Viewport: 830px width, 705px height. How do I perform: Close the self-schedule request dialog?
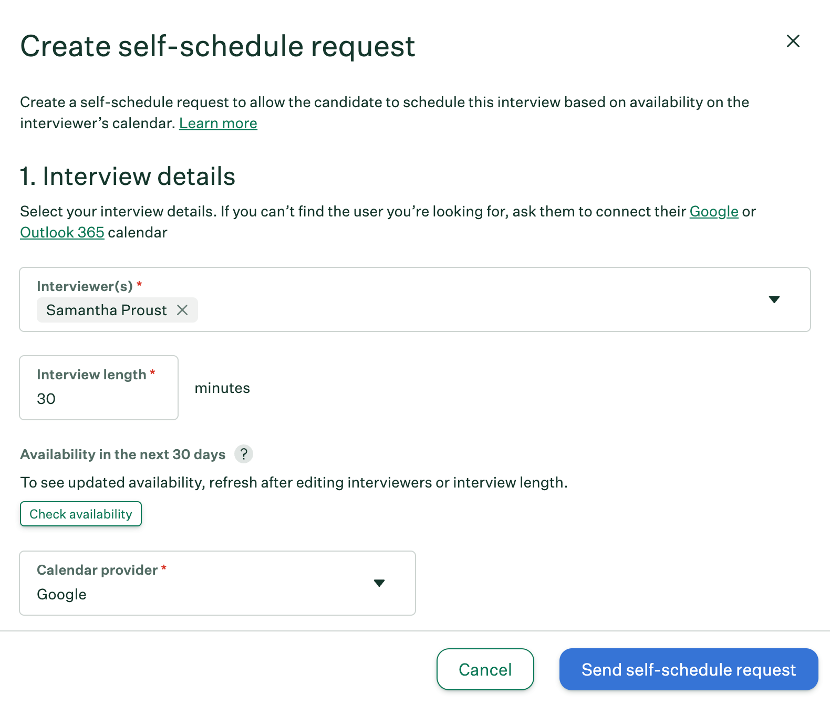(x=793, y=42)
